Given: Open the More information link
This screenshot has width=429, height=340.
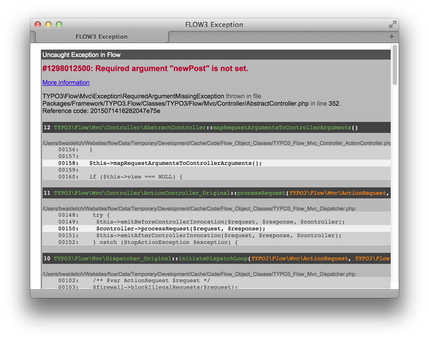Looking at the screenshot, I should [66, 82].
